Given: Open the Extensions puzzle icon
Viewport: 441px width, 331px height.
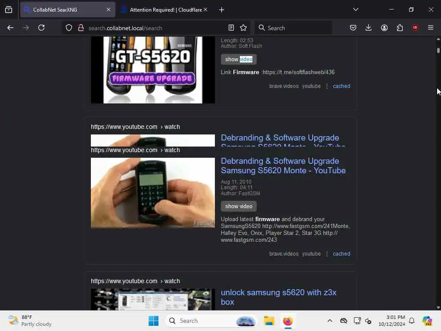Looking at the screenshot, I should tap(400, 28).
